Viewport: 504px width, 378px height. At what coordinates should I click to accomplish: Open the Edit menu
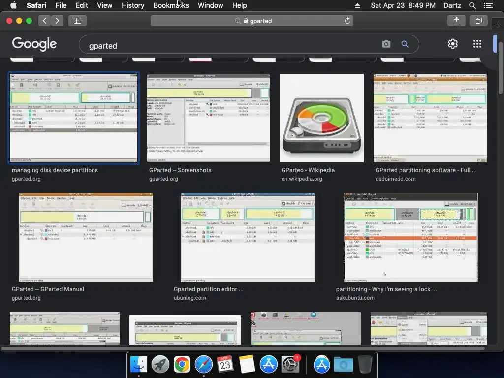click(x=82, y=5)
